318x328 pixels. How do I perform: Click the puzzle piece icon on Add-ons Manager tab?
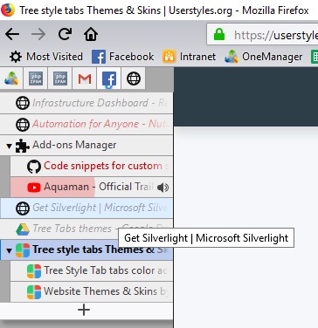(23, 146)
